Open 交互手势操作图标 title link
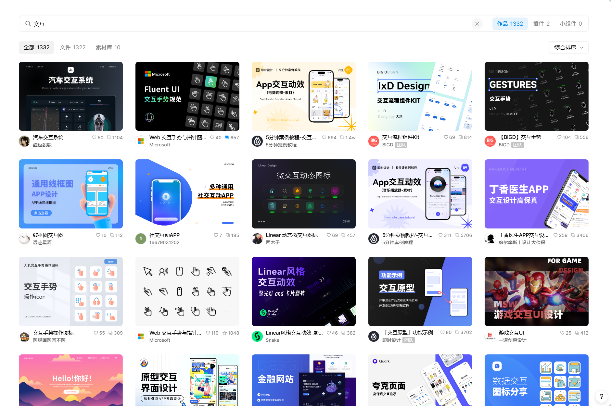 pyautogui.click(x=53, y=333)
